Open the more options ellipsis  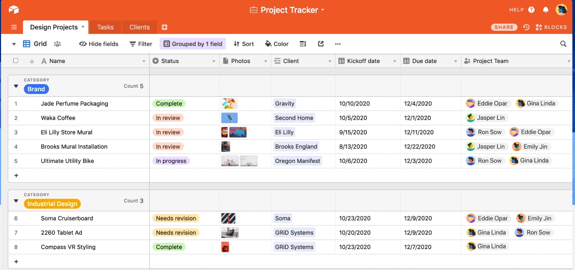(338, 44)
